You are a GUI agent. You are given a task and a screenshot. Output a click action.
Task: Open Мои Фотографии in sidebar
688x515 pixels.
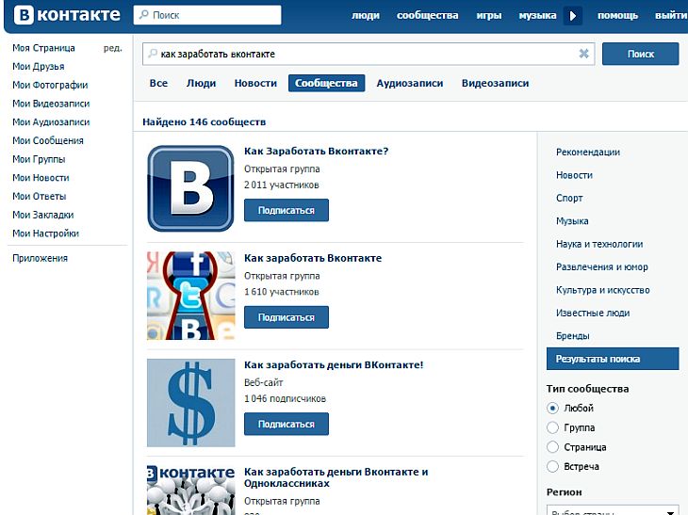click(x=50, y=85)
